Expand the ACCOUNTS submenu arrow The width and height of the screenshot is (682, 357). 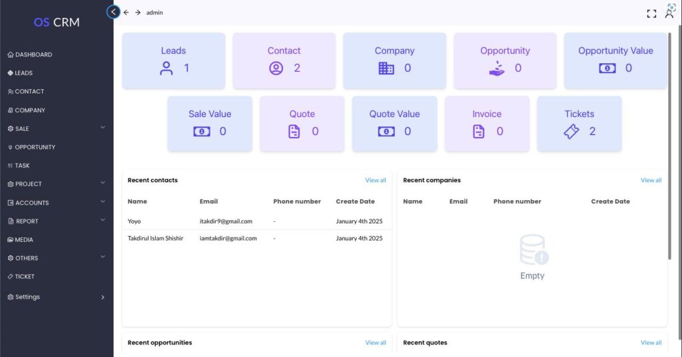point(103,201)
